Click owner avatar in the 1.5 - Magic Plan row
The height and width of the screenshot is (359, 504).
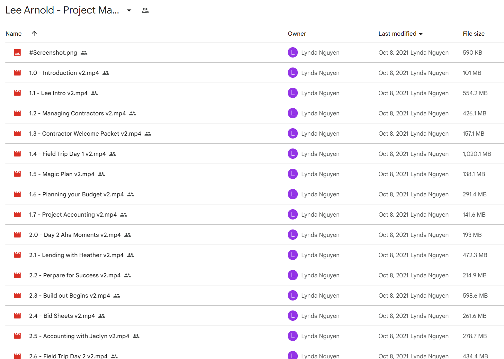click(293, 174)
